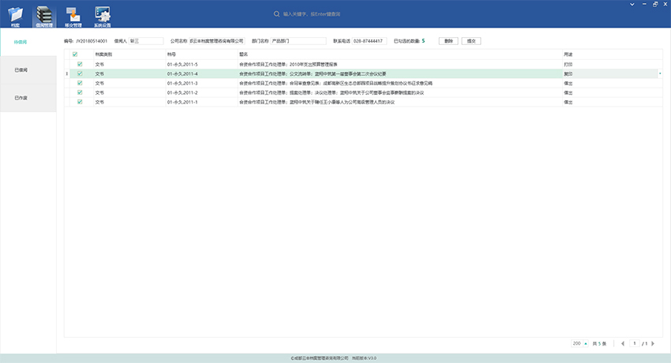Viewport: 671px width, 363px height.
Task: Uncheck the row 01-永久.2011-1 checkbox
Action: coord(80,102)
